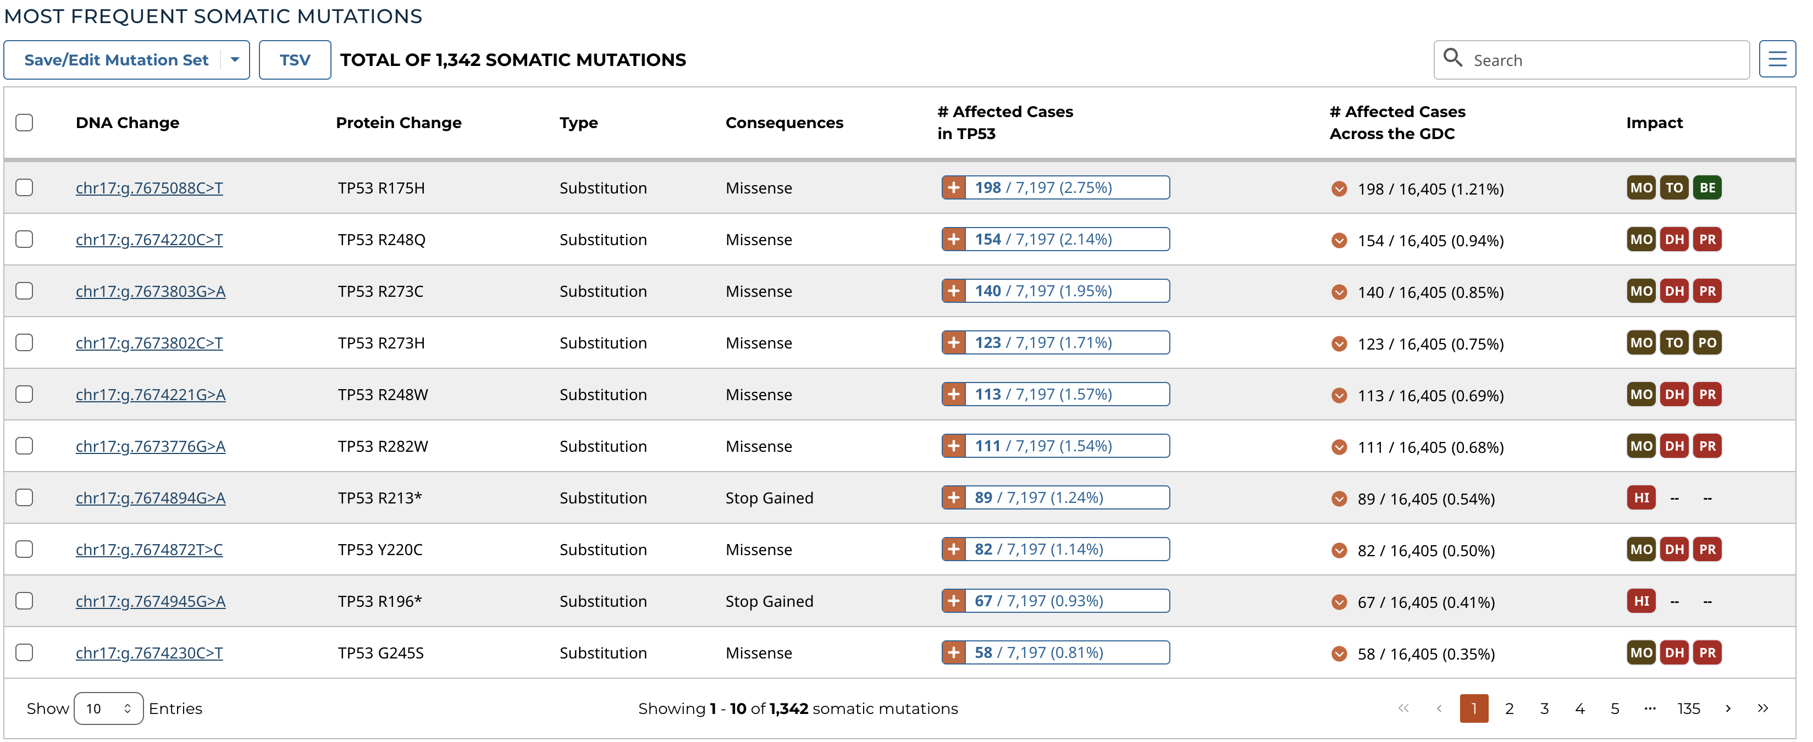Click the BE impact badge on the R175H row

click(1707, 188)
